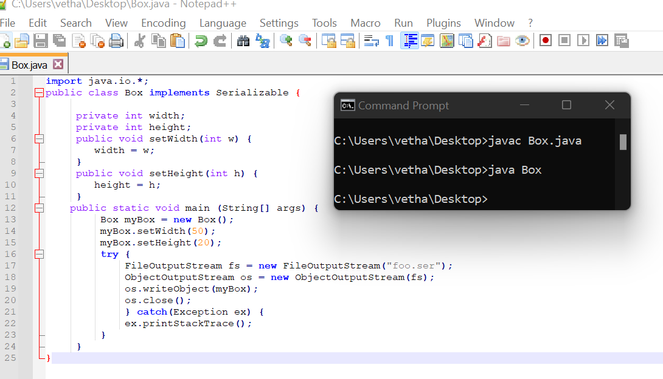Open the Edit menu
Screen dimensions: 663x379
(x=38, y=23)
